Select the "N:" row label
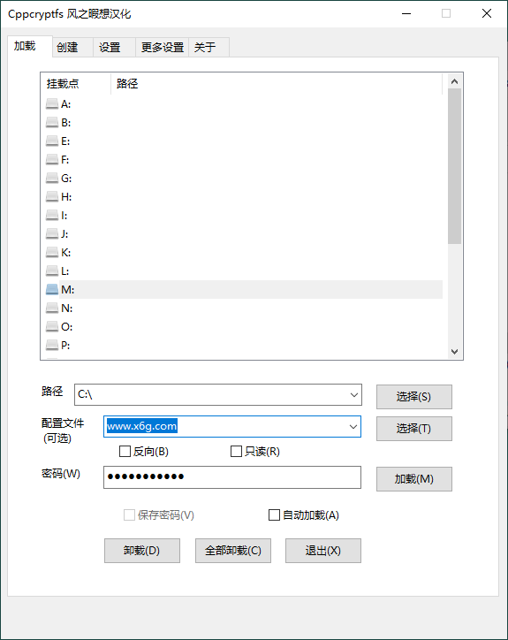508x640 pixels. coord(66,309)
